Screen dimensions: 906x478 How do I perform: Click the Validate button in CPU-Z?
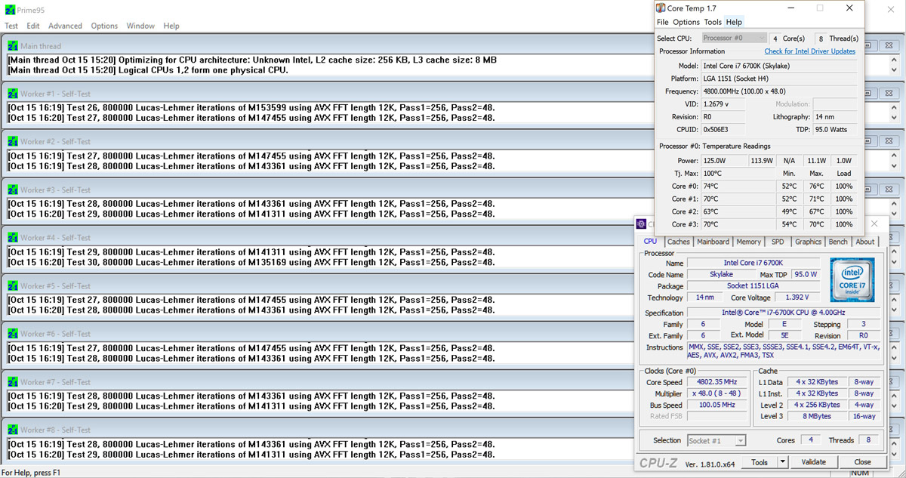click(813, 461)
